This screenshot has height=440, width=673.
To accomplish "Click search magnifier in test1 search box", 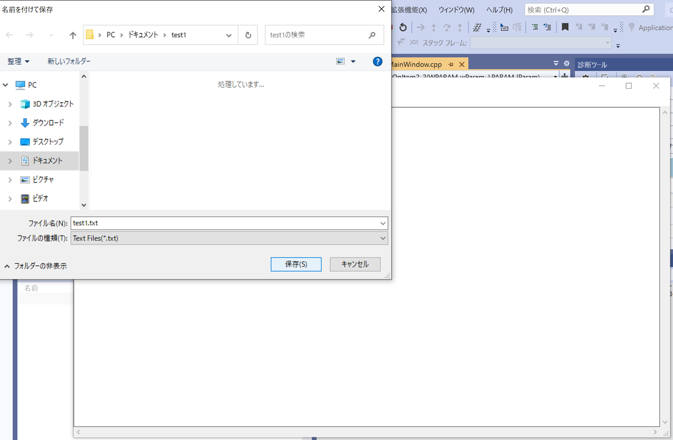I will 372,35.
